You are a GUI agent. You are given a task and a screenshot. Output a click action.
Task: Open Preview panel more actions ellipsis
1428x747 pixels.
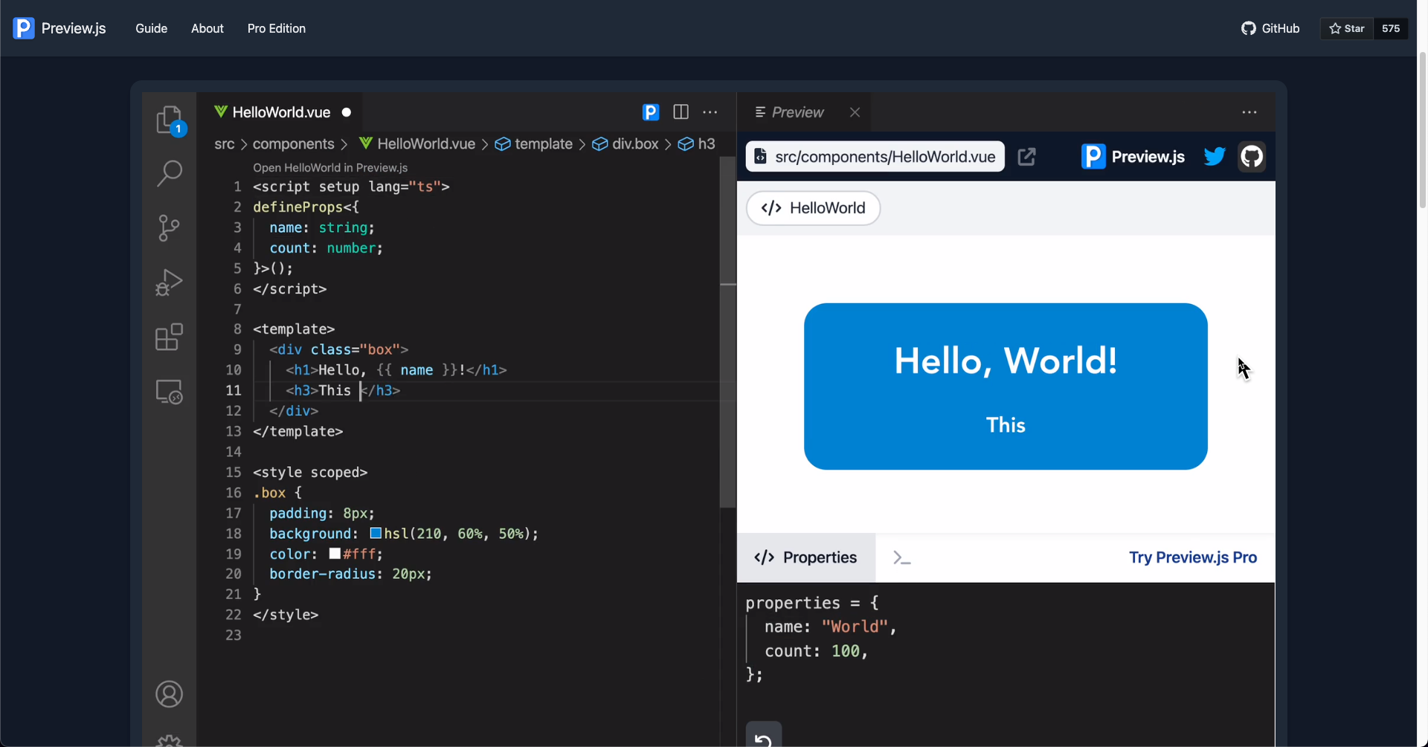tap(1249, 112)
